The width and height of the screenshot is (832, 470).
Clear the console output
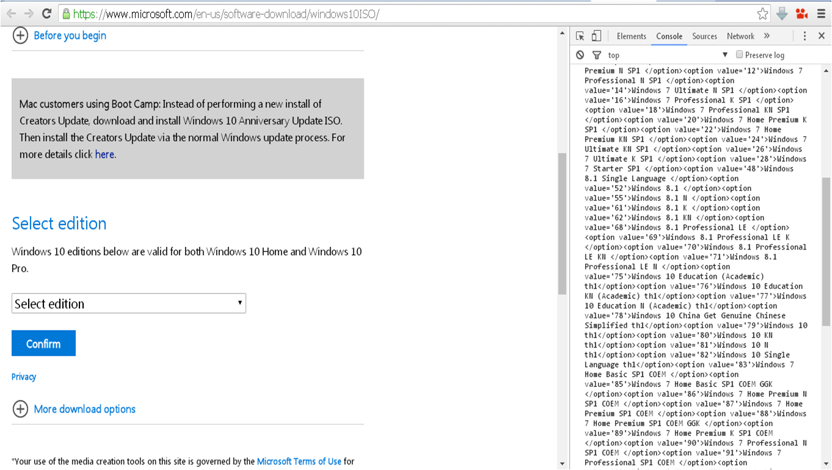coord(579,54)
